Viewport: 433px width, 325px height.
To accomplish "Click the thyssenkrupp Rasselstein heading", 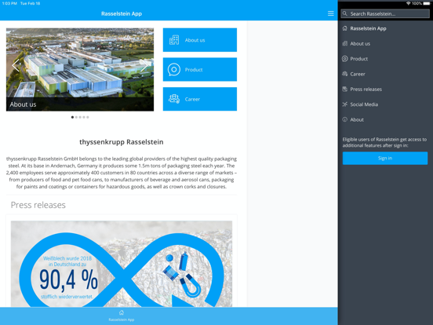I will click(x=122, y=142).
